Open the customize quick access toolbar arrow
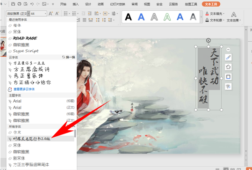Viewport: 252px width, 170px height. tap(53, 4)
